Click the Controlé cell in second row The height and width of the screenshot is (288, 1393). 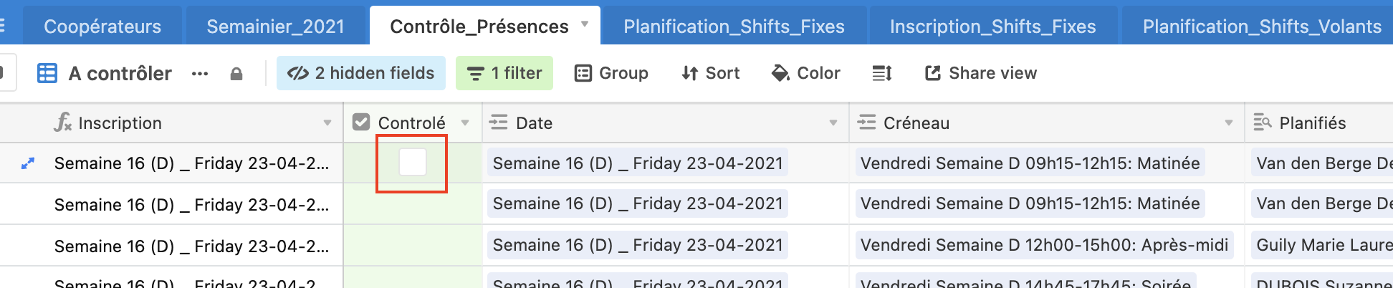click(x=413, y=204)
